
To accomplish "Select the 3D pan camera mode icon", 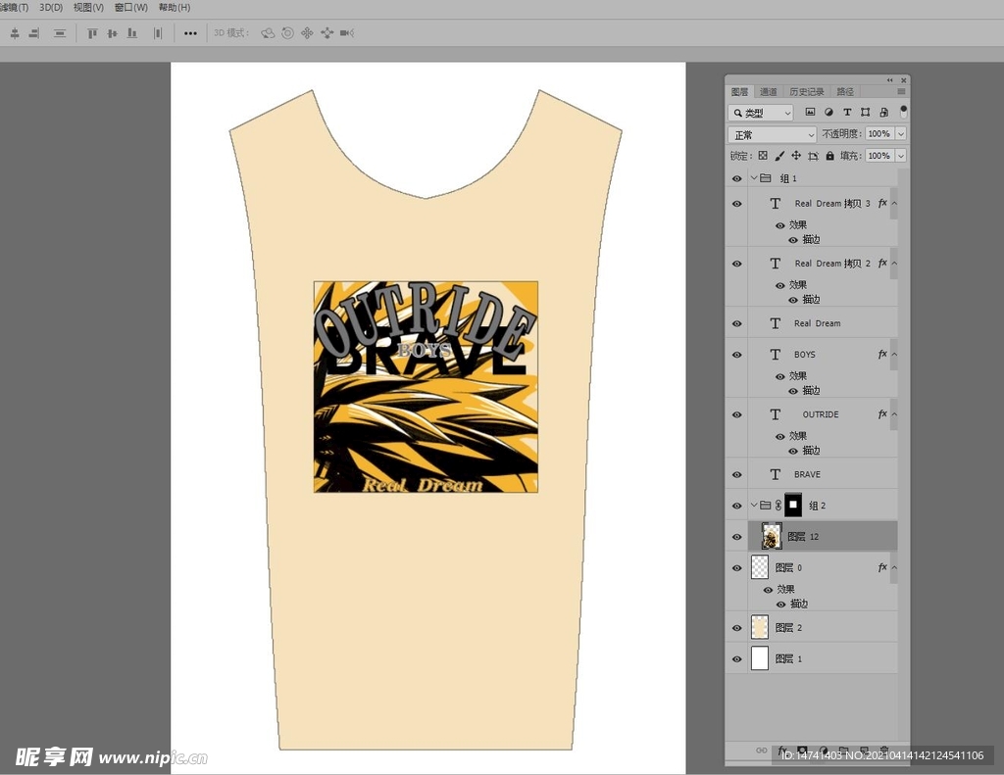I will pyautogui.click(x=307, y=33).
